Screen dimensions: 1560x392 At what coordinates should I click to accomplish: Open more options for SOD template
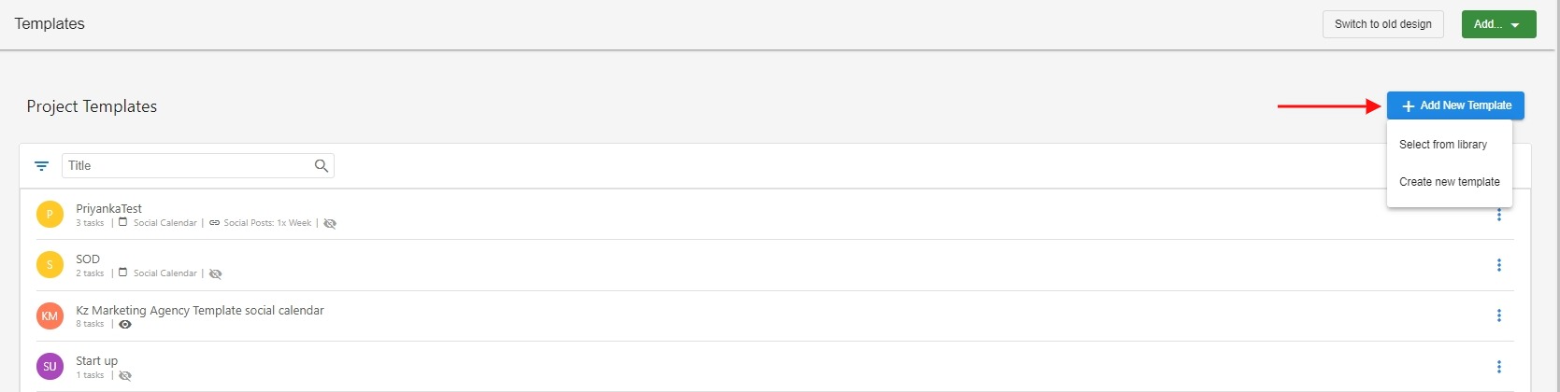pos(1499,265)
